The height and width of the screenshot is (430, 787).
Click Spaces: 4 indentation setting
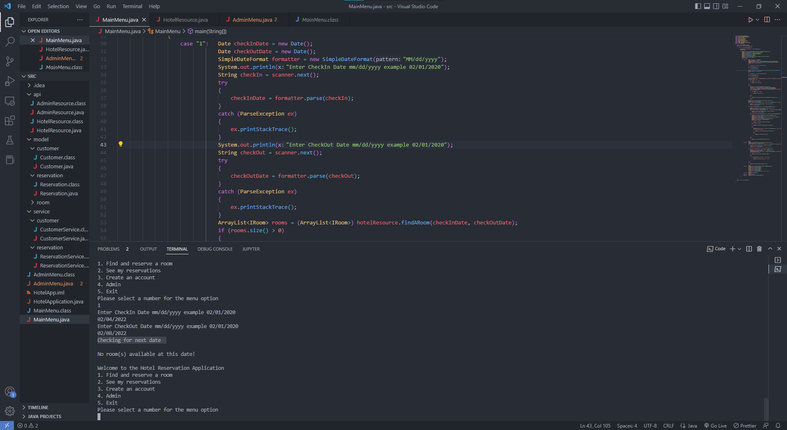627,425
